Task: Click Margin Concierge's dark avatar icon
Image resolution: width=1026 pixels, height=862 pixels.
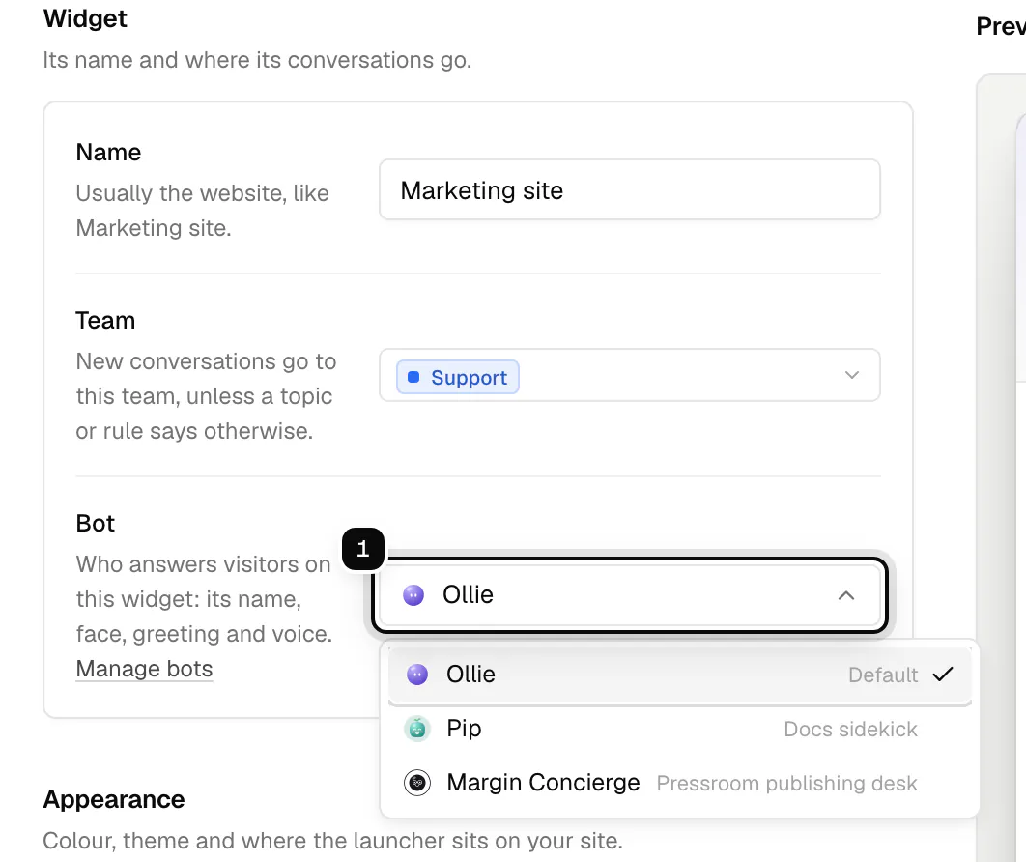Action: coord(416,783)
